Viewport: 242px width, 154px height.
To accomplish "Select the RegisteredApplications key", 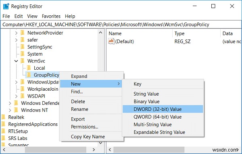I will pos(33,124).
